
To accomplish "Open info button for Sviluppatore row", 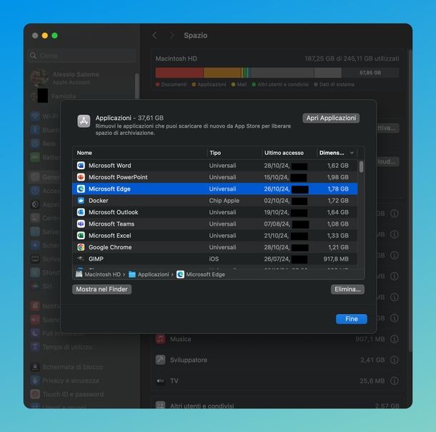I will coord(395,360).
